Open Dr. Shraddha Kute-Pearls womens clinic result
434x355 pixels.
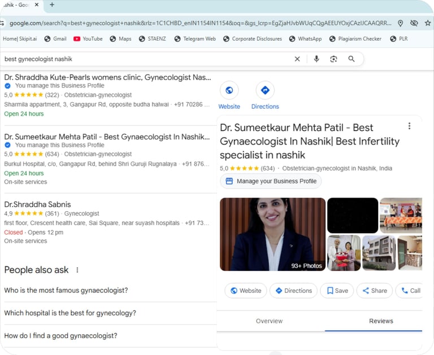pyautogui.click(x=108, y=77)
